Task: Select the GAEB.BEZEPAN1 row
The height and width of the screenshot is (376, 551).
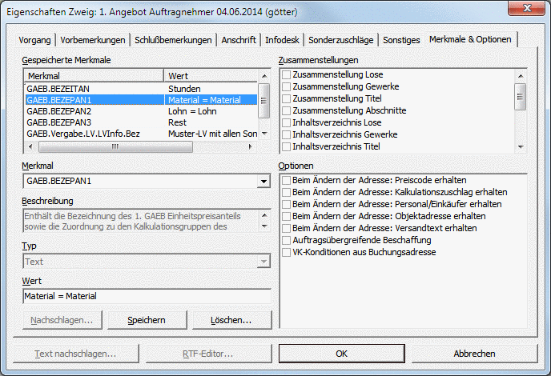Action: (x=141, y=100)
